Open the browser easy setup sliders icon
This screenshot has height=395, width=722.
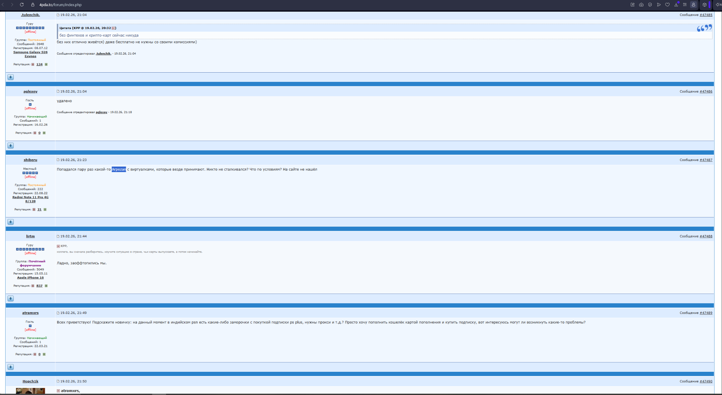[685, 5]
